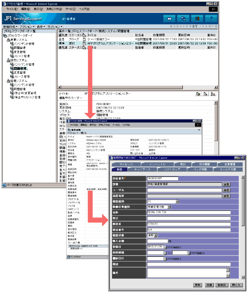Screen dimensions: 247x292
Task: Click the middle icon in detail pane toolbar
Action: (205, 94)
